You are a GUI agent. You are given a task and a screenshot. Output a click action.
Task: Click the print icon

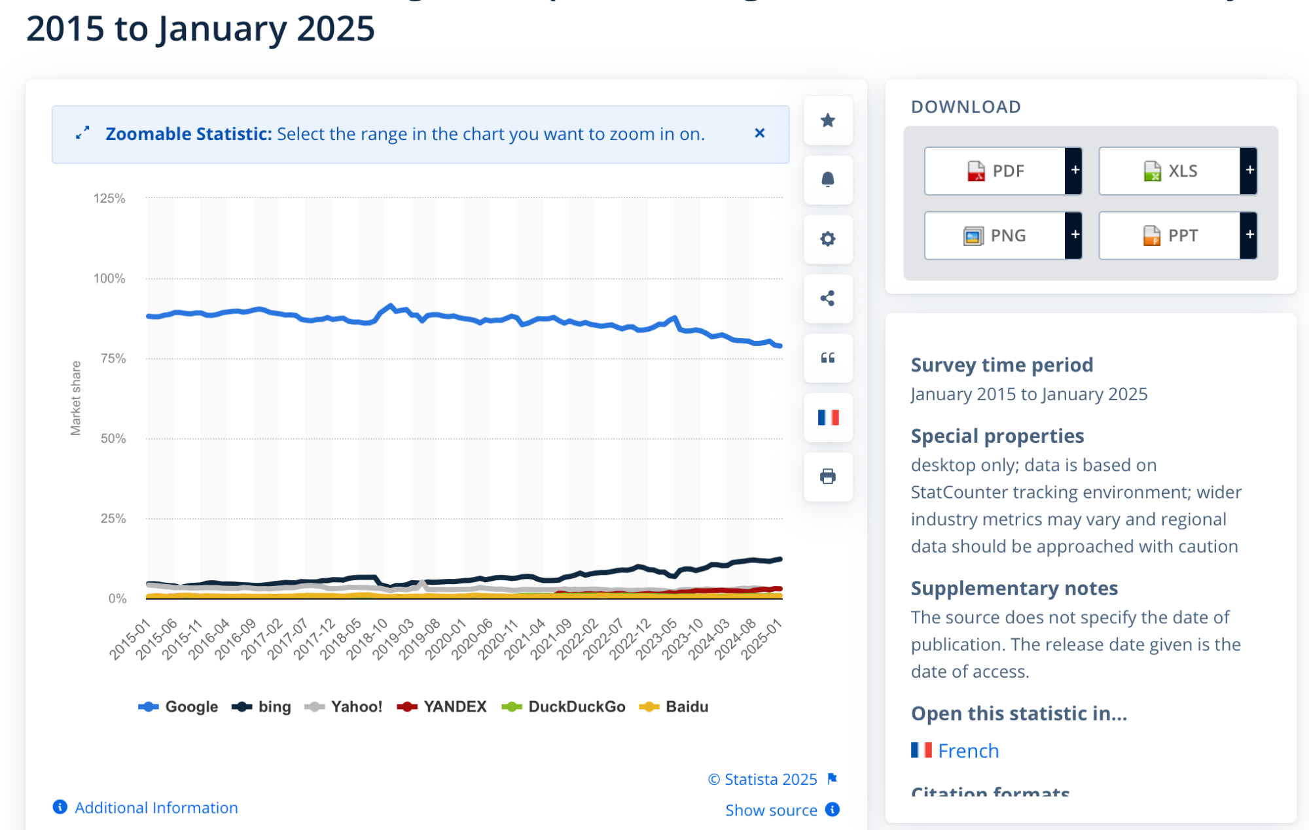(827, 476)
